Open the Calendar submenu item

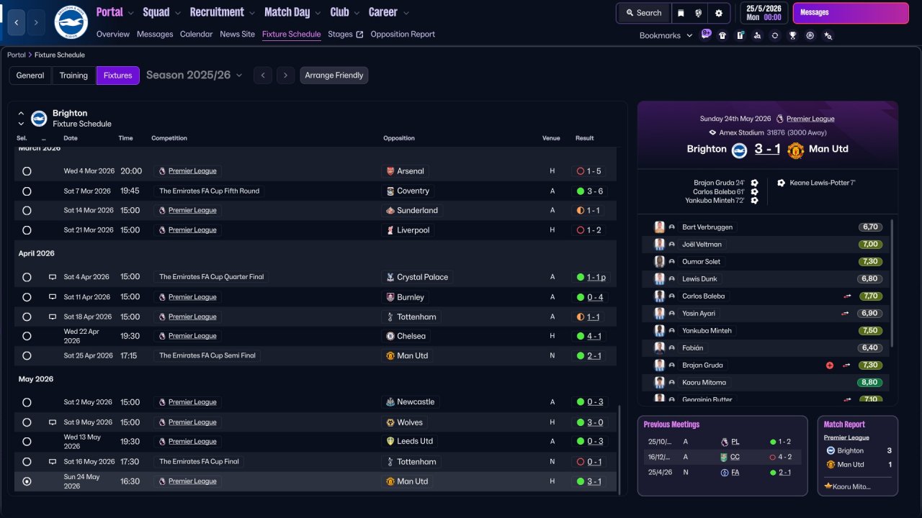pos(196,34)
